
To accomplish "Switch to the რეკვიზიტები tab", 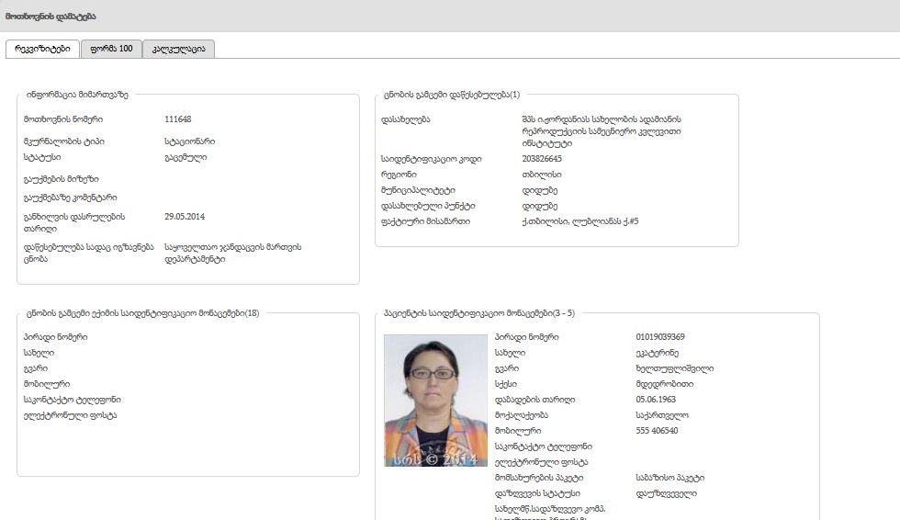I will (42, 50).
